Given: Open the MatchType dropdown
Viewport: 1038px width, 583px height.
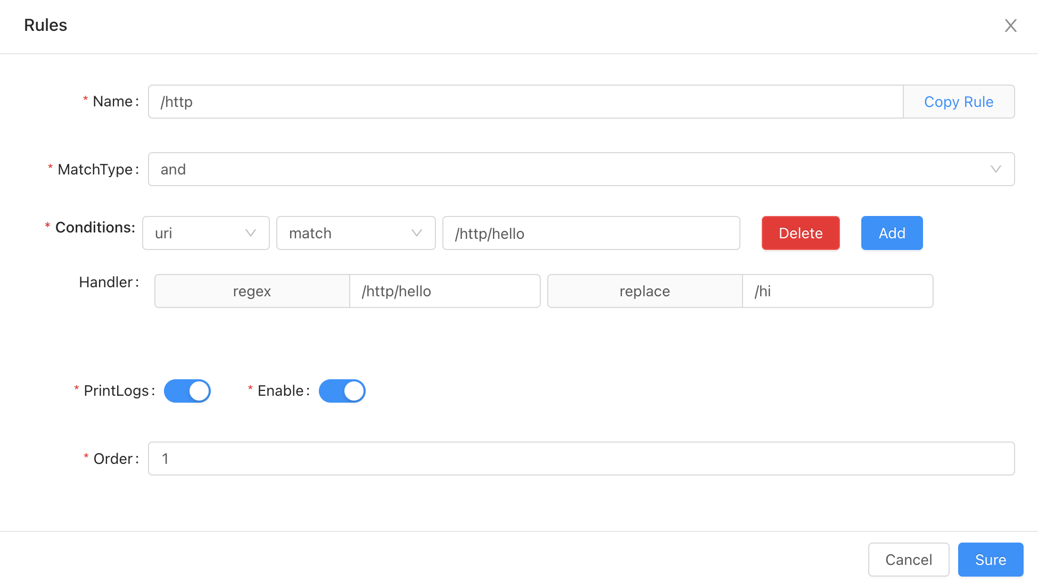Looking at the screenshot, I should click(581, 169).
